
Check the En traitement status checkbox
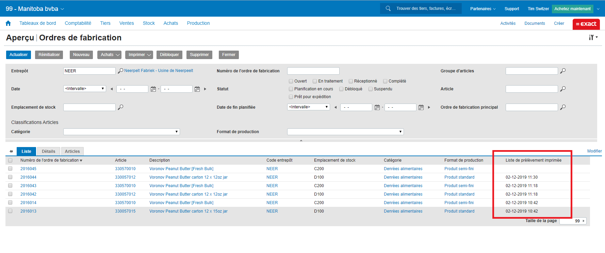pos(315,81)
